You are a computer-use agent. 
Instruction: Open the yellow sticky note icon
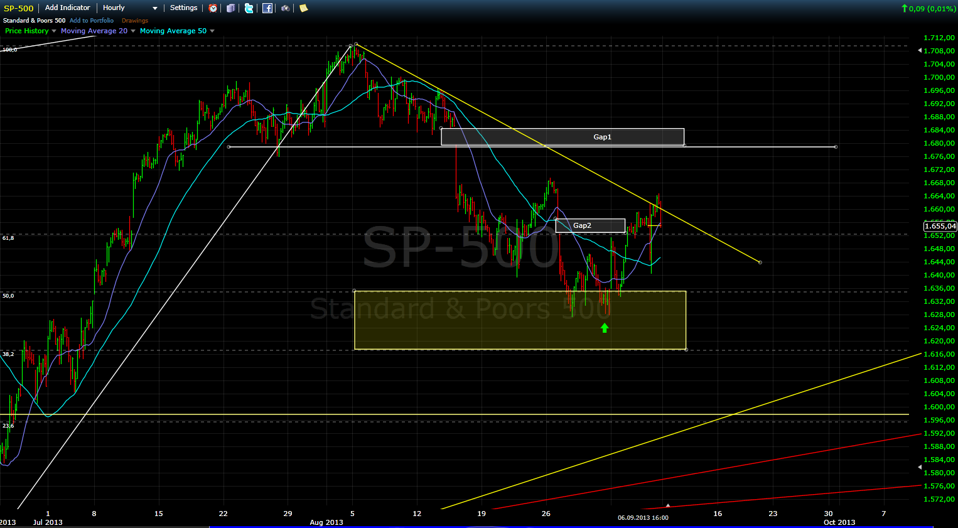coord(304,8)
